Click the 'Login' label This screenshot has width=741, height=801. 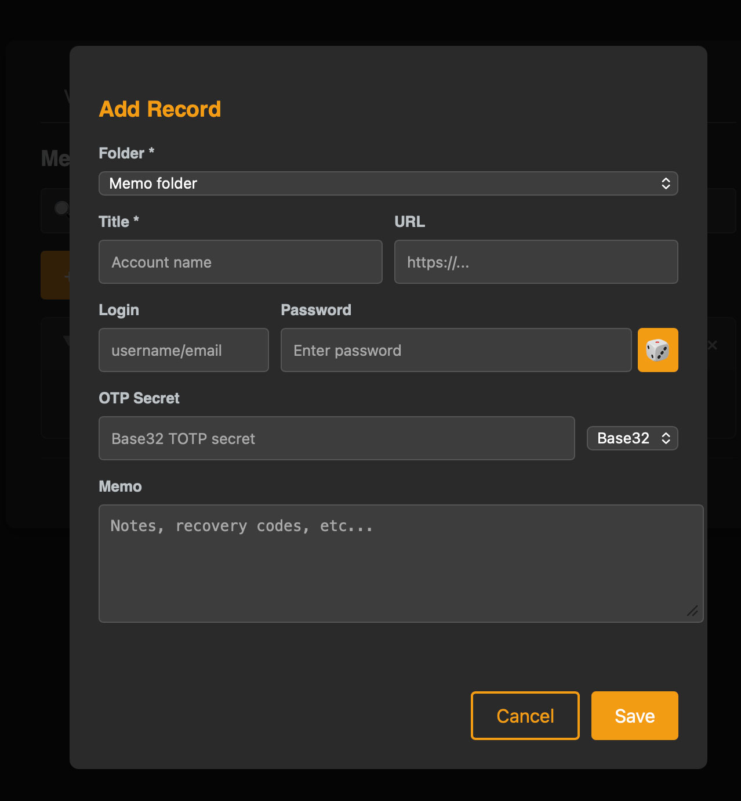[119, 310]
